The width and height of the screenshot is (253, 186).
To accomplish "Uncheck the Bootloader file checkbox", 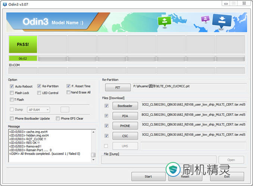I will tap(107, 106).
